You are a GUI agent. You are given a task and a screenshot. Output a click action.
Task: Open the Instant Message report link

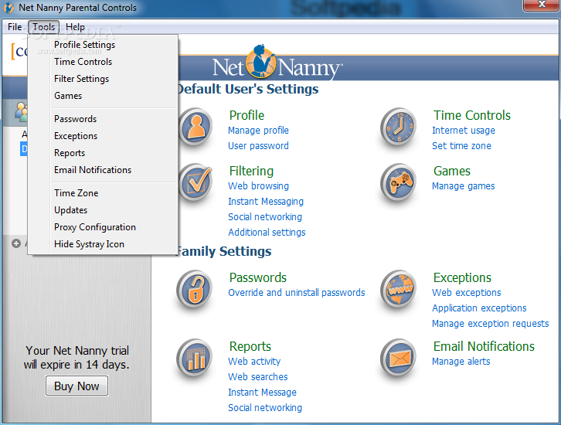tap(262, 392)
